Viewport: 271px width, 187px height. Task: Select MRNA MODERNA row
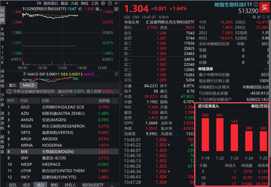[x=62, y=145]
